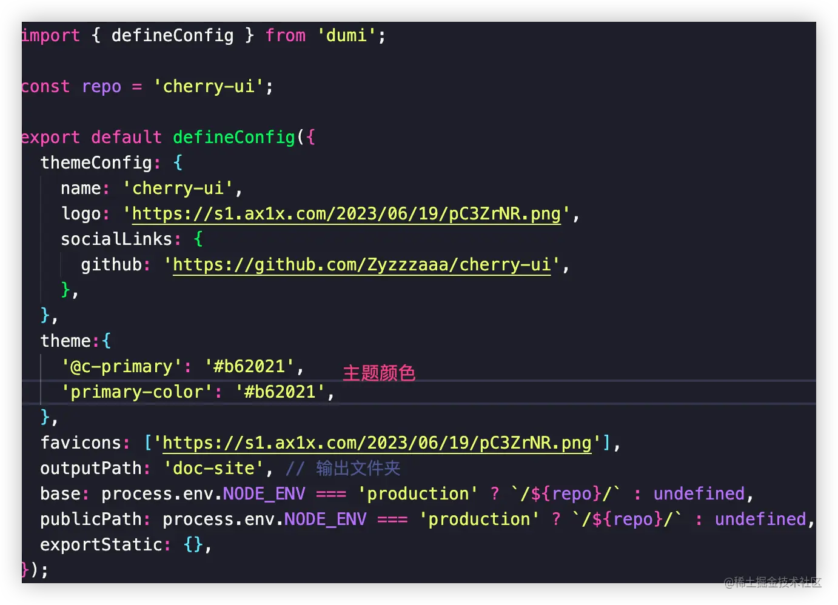
Task: Click the '#b62021' value after 'primary-color'
Action: pyautogui.click(x=280, y=392)
